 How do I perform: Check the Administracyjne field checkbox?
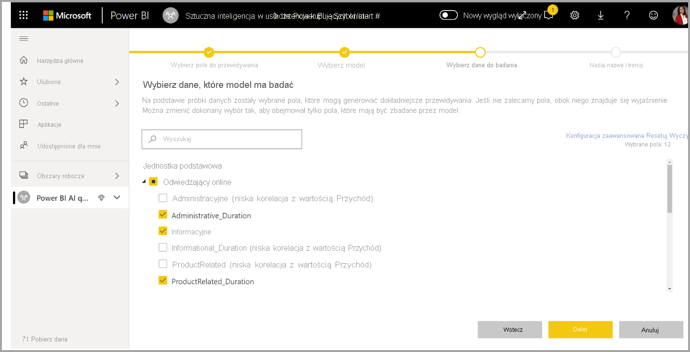(163, 198)
